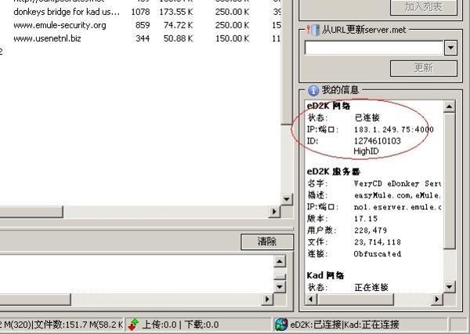
Task: Click the server list horizontal scrollbar thumb
Action: coord(31,212)
